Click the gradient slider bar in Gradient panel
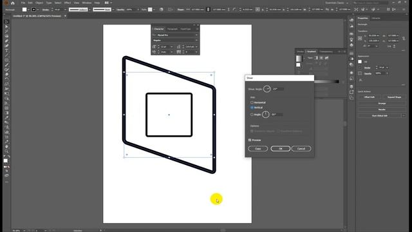The height and width of the screenshot is (232, 412). click(x=326, y=82)
